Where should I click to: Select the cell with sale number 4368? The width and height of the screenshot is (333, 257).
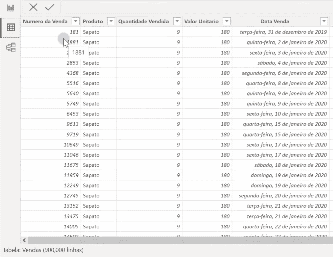[x=51, y=73]
